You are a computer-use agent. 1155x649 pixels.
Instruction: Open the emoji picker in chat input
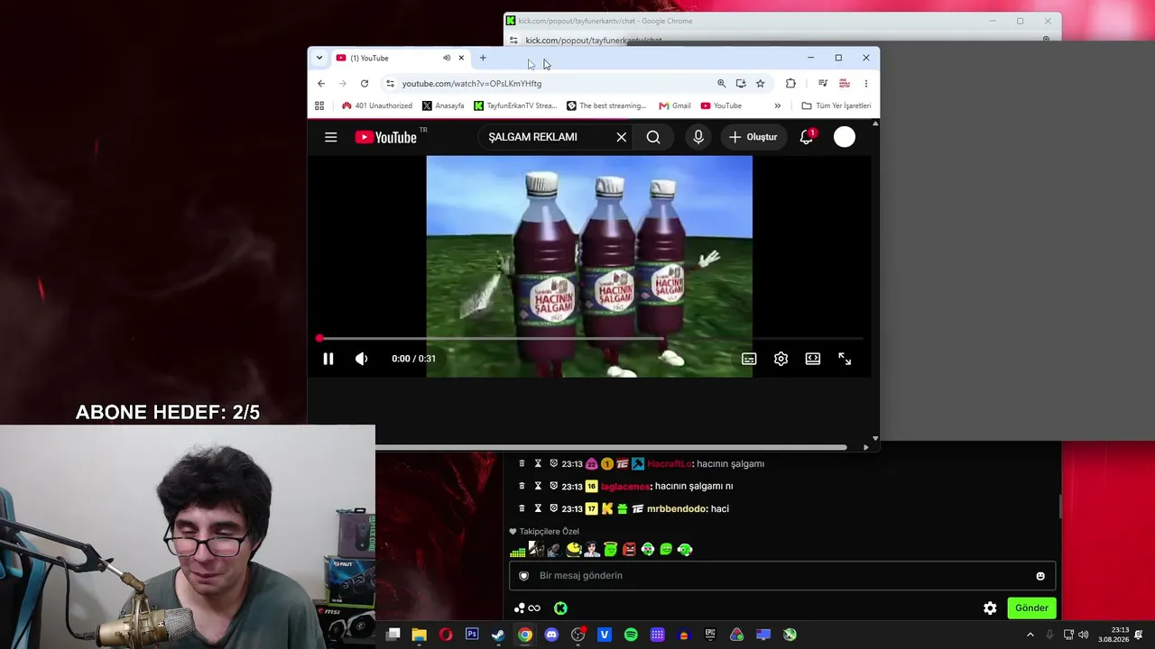point(1040,576)
